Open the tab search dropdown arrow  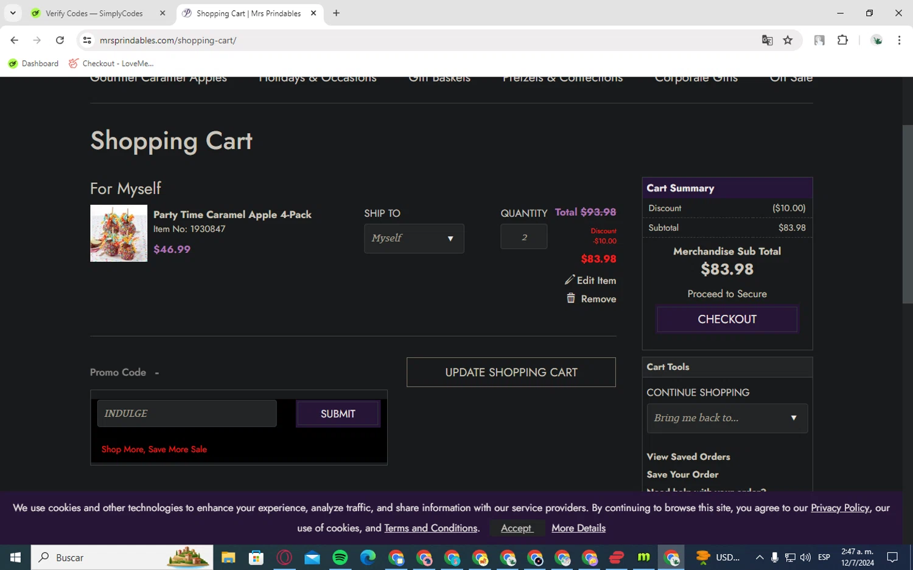(x=13, y=13)
